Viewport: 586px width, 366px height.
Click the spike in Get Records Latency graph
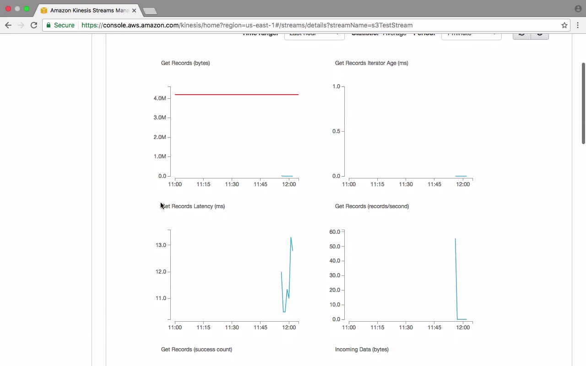(x=291, y=238)
